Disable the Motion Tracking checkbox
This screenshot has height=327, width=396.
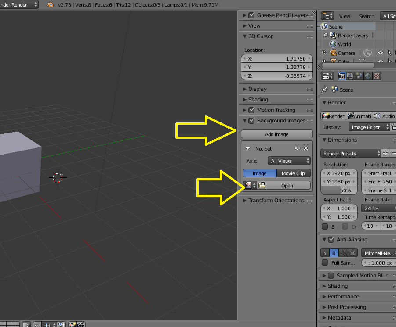point(251,110)
